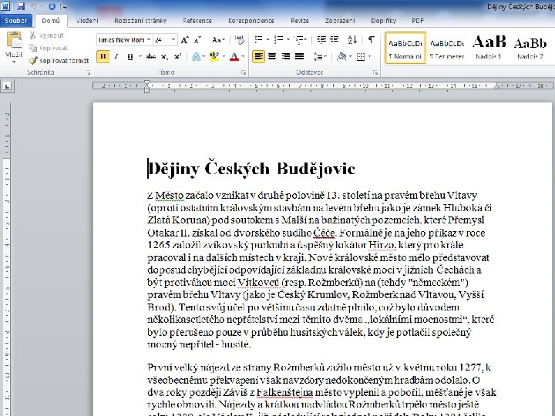Toggle bold formatting button
This screenshot has height=416, width=555.
point(103,55)
